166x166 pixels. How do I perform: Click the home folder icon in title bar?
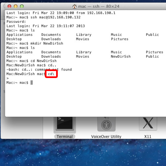[74, 6]
